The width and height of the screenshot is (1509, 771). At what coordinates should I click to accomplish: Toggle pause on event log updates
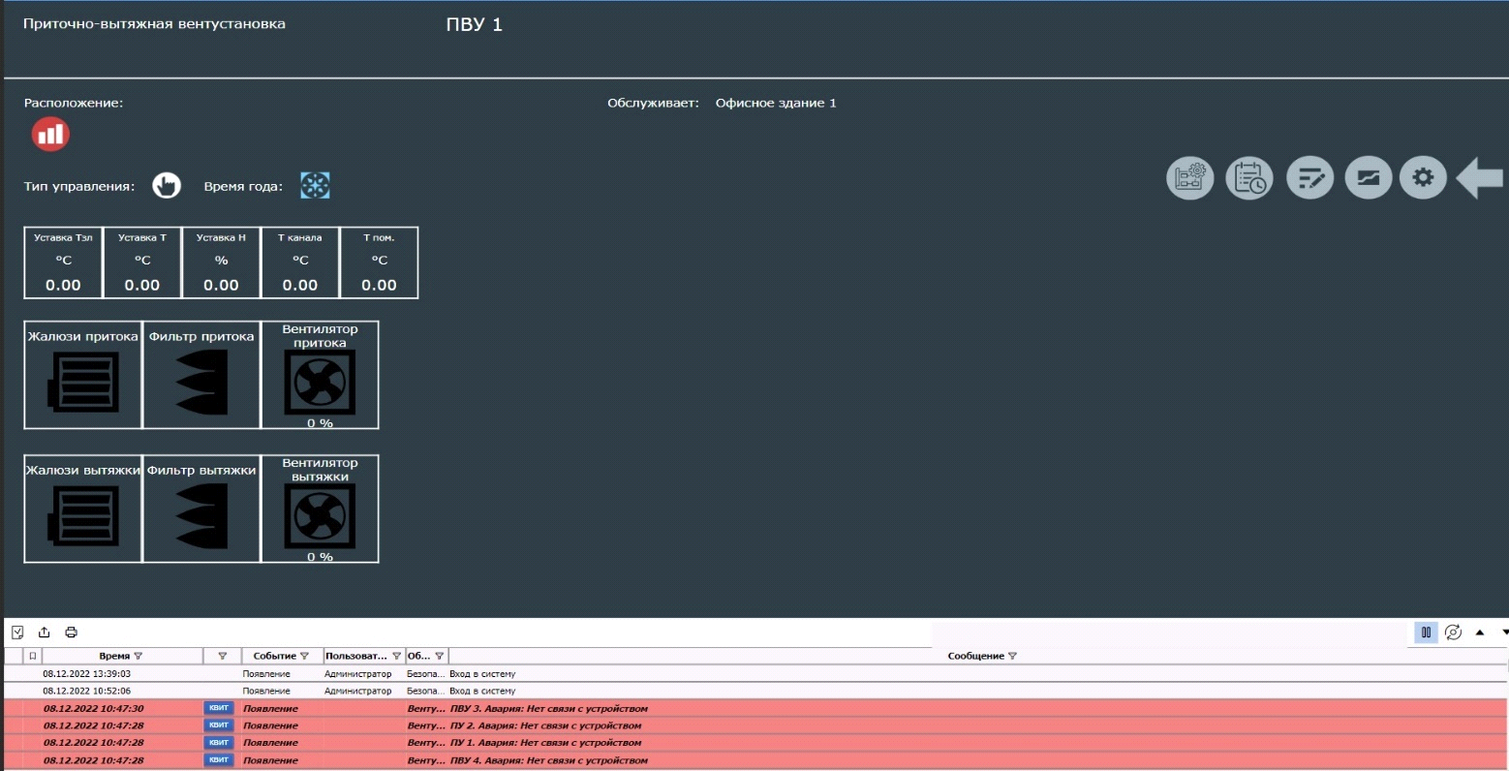click(1426, 631)
